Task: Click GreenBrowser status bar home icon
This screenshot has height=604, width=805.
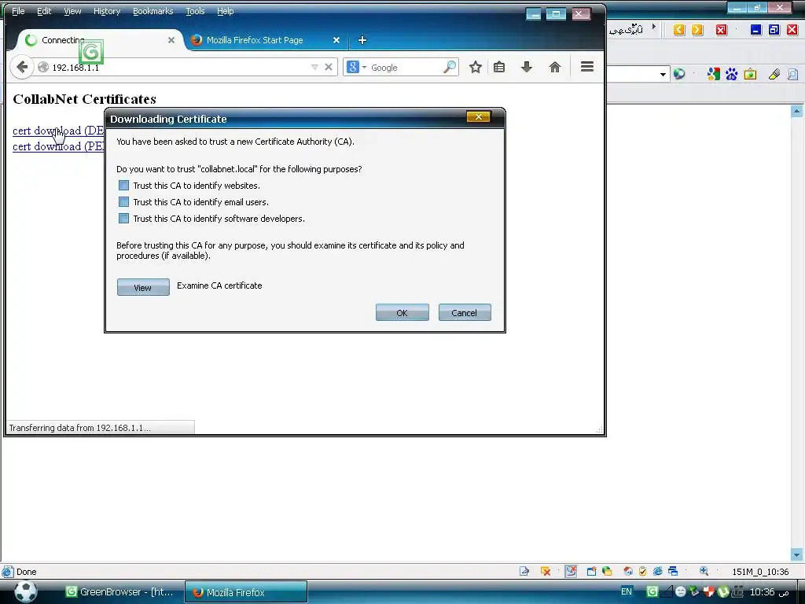Action: 627,571
